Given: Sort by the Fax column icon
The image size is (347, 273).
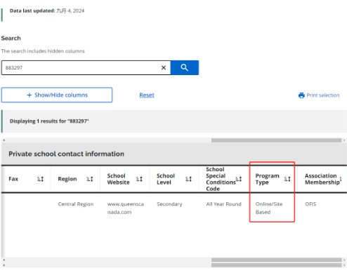Looking at the screenshot, I should [x=41, y=179].
